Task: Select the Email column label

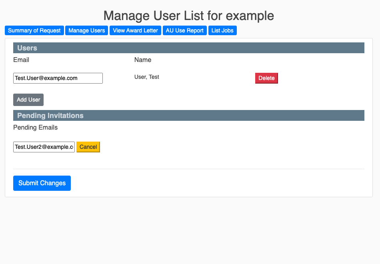Action: click(21, 60)
